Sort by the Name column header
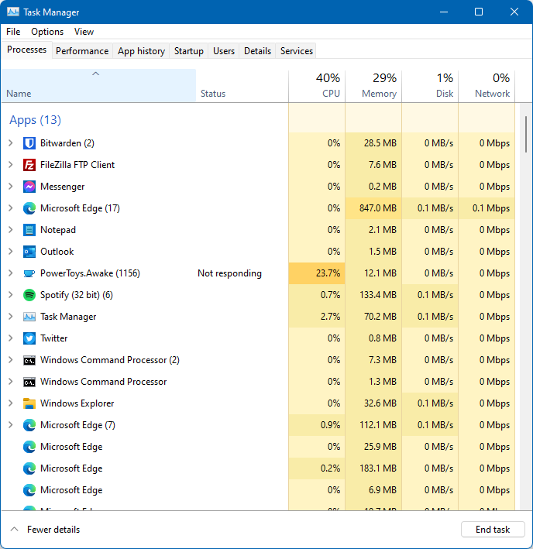This screenshot has width=533, height=549. 98,86
